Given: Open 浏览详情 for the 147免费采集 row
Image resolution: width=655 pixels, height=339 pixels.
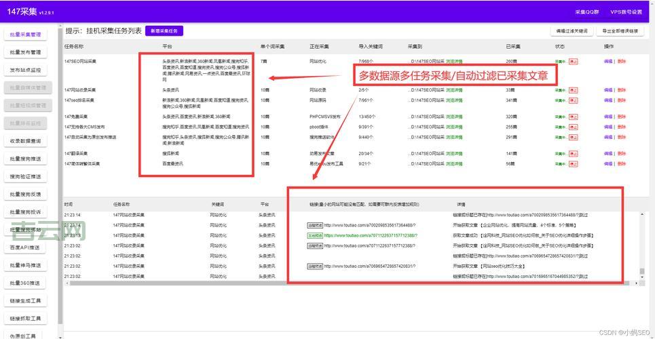Looking at the screenshot, I should tap(454, 117).
